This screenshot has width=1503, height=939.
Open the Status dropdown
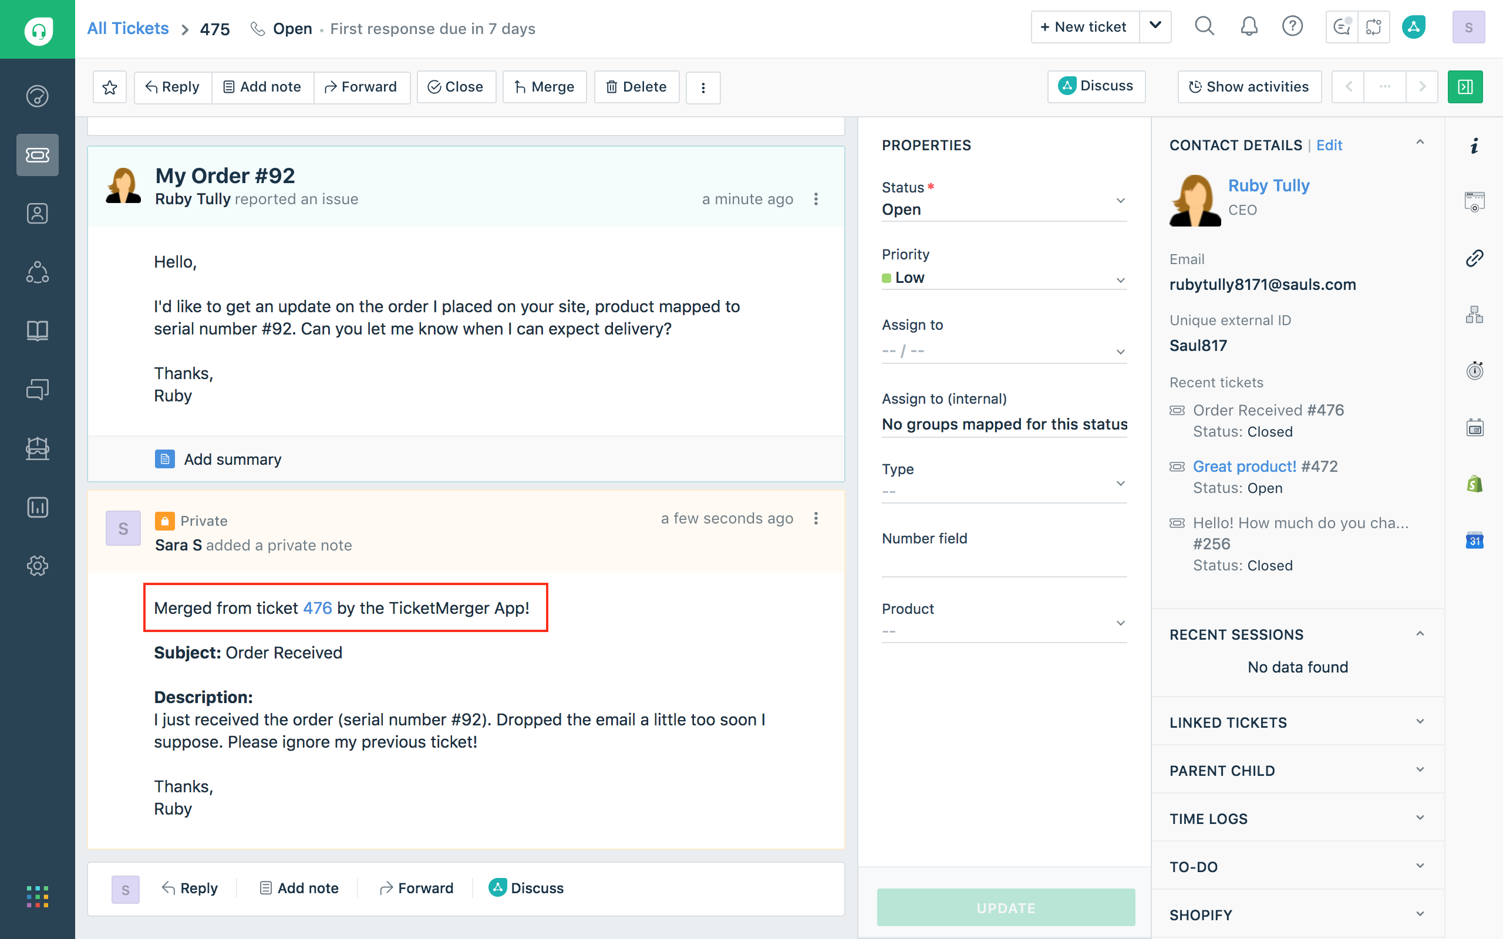click(x=1003, y=209)
